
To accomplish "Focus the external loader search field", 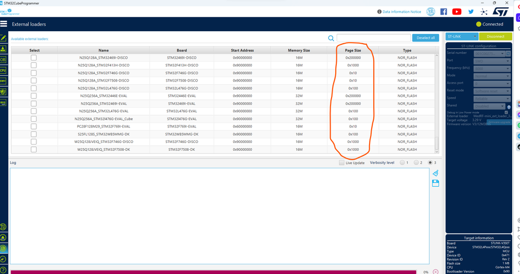I will (374, 38).
